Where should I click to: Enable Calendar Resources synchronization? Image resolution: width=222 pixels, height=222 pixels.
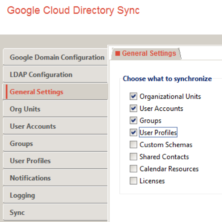click(x=133, y=169)
